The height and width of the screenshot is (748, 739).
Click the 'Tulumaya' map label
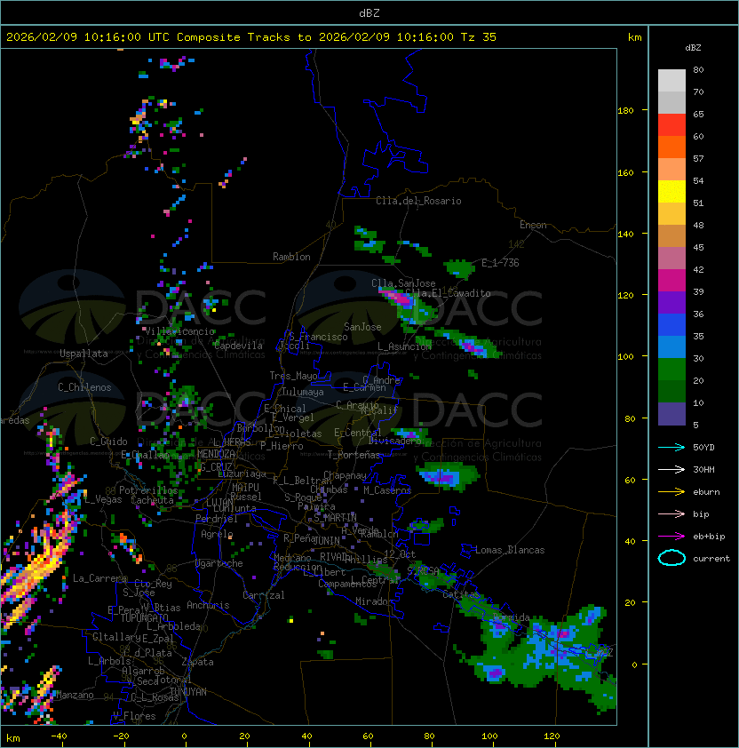303,392
